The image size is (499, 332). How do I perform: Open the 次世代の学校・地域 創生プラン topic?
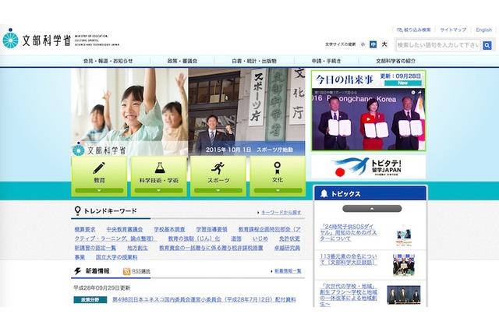point(349,295)
